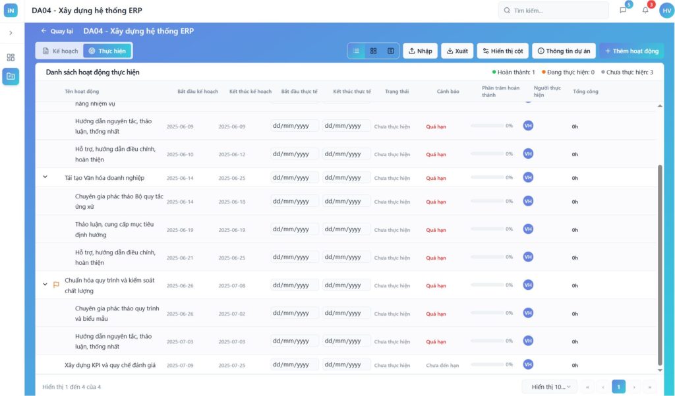The width and height of the screenshot is (675, 396).
Task: Open the dashboard icon in the sidebar
Action: 11,57
